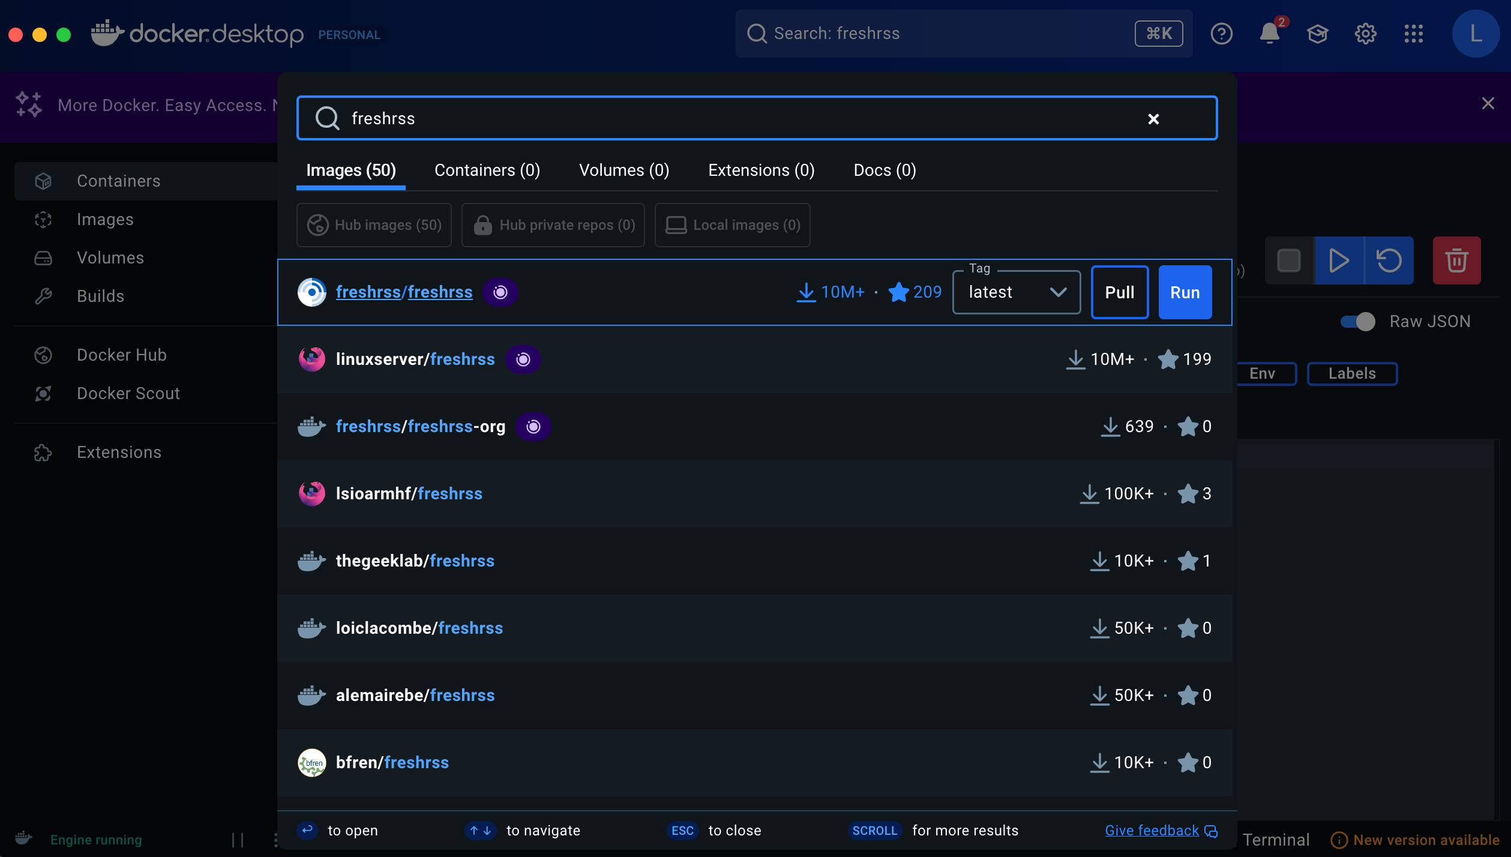Toggle the Local images filter
The width and height of the screenshot is (1511, 857).
[x=732, y=225]
